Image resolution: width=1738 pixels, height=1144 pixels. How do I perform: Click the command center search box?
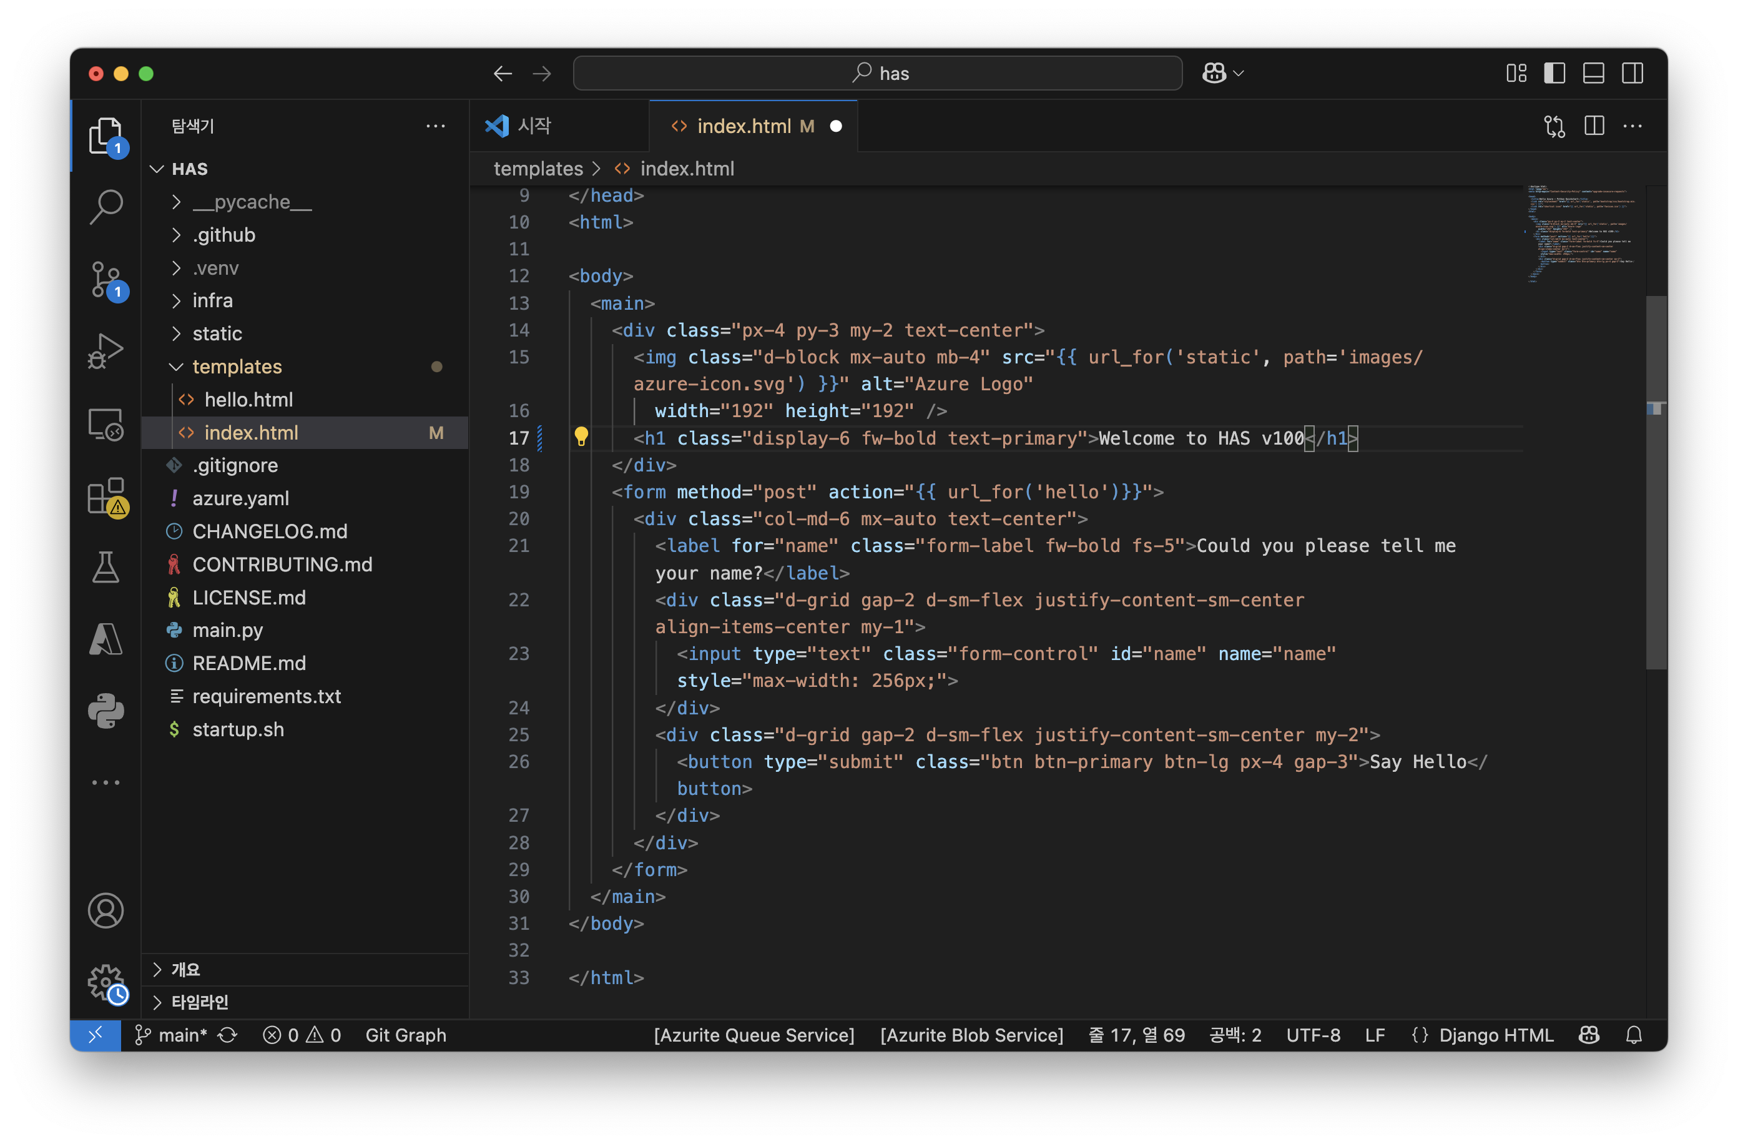pos(877,73)
